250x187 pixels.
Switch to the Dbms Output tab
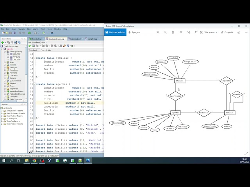click(36, 39)
